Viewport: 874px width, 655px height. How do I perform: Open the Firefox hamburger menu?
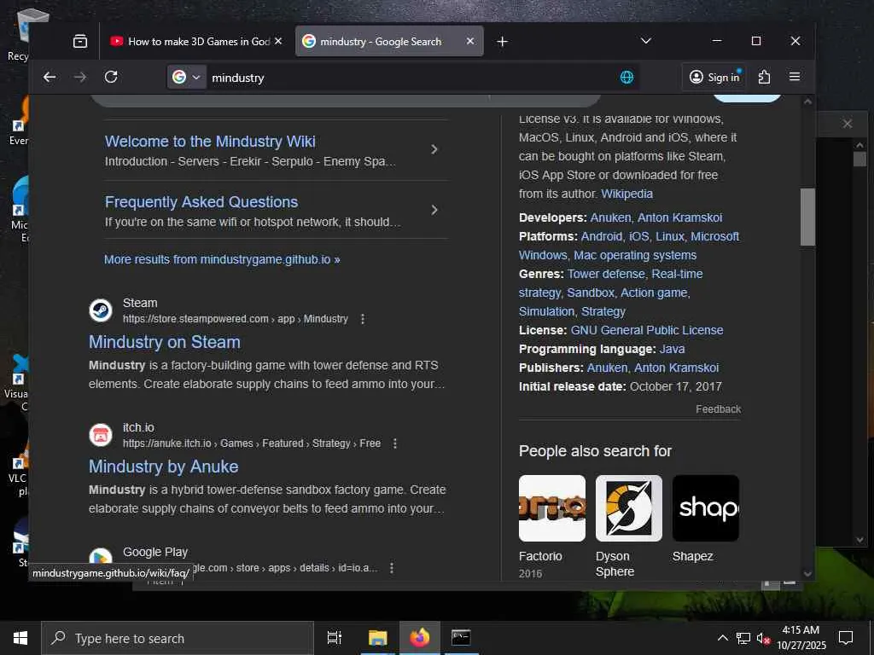[x=795, y=77]
